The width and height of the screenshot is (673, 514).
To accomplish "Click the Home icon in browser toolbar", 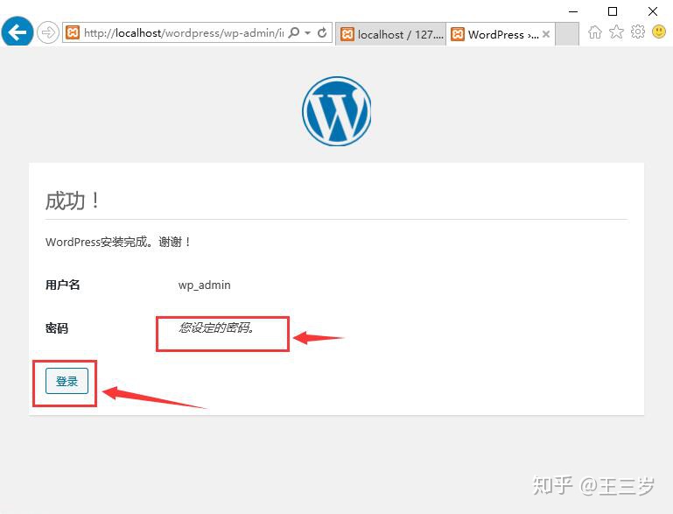I will [x=595, y=32].
